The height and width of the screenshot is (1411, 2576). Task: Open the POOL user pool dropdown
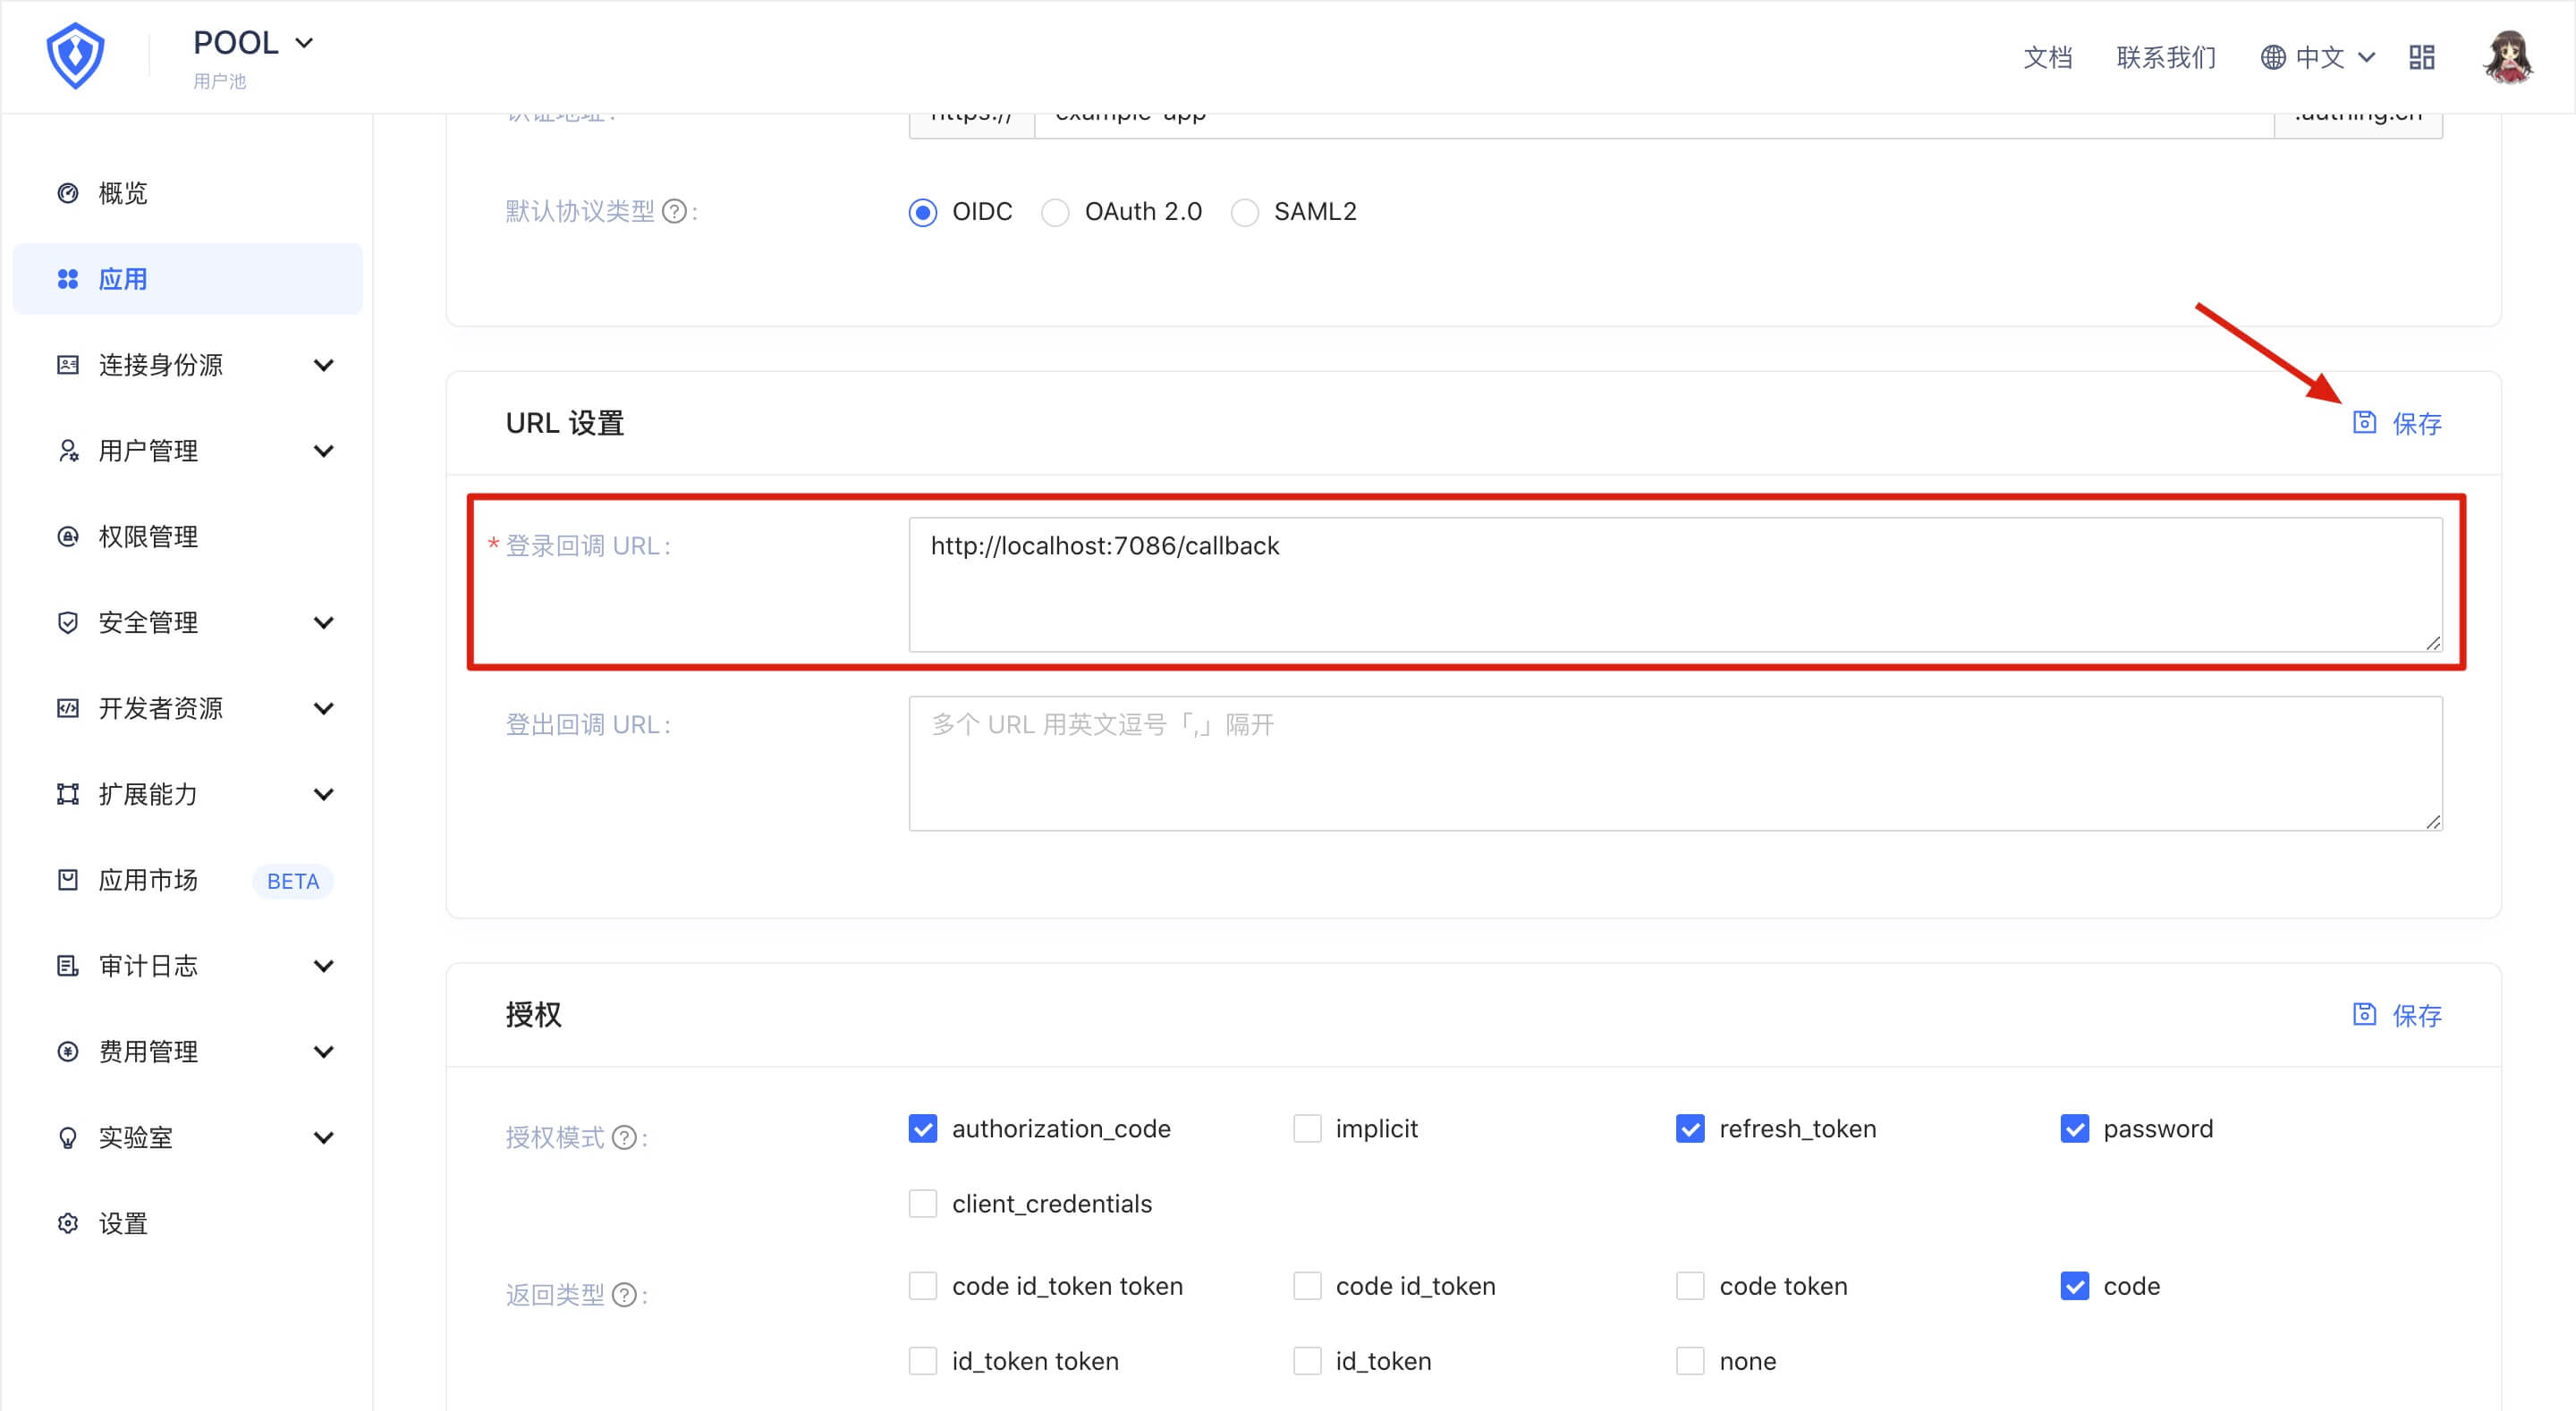(253, 43)
